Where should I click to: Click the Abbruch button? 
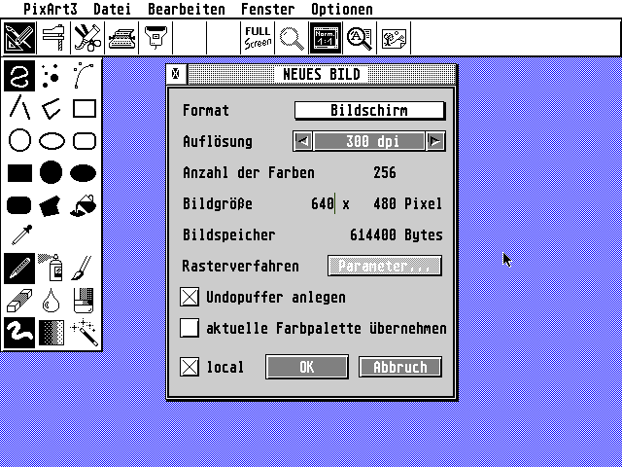click(x=400, y=367)
